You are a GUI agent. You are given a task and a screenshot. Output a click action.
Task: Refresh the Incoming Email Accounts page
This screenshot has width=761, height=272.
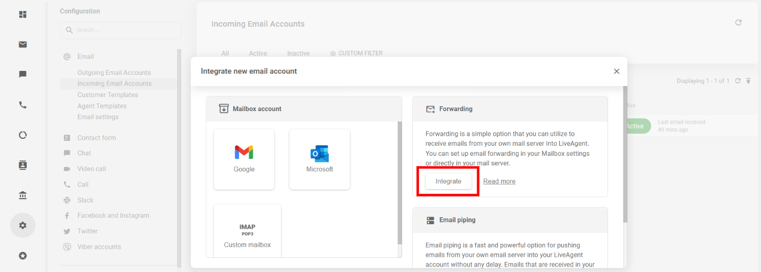[x=738, y=23]
